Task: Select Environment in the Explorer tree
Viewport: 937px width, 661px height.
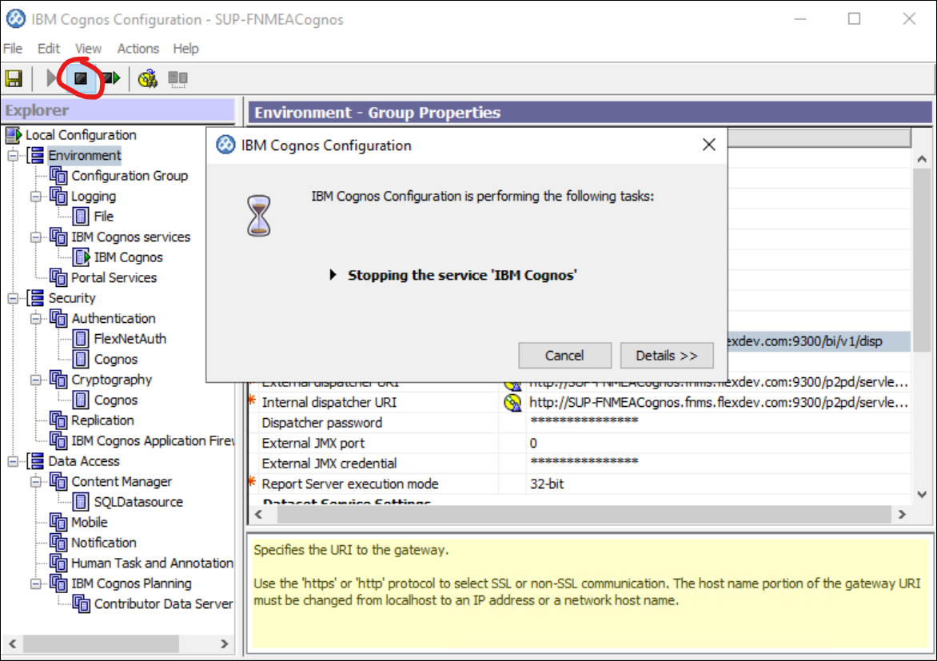Action: (x=85, y=155)
